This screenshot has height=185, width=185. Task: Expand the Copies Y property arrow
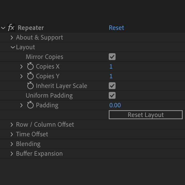point(21,76)
